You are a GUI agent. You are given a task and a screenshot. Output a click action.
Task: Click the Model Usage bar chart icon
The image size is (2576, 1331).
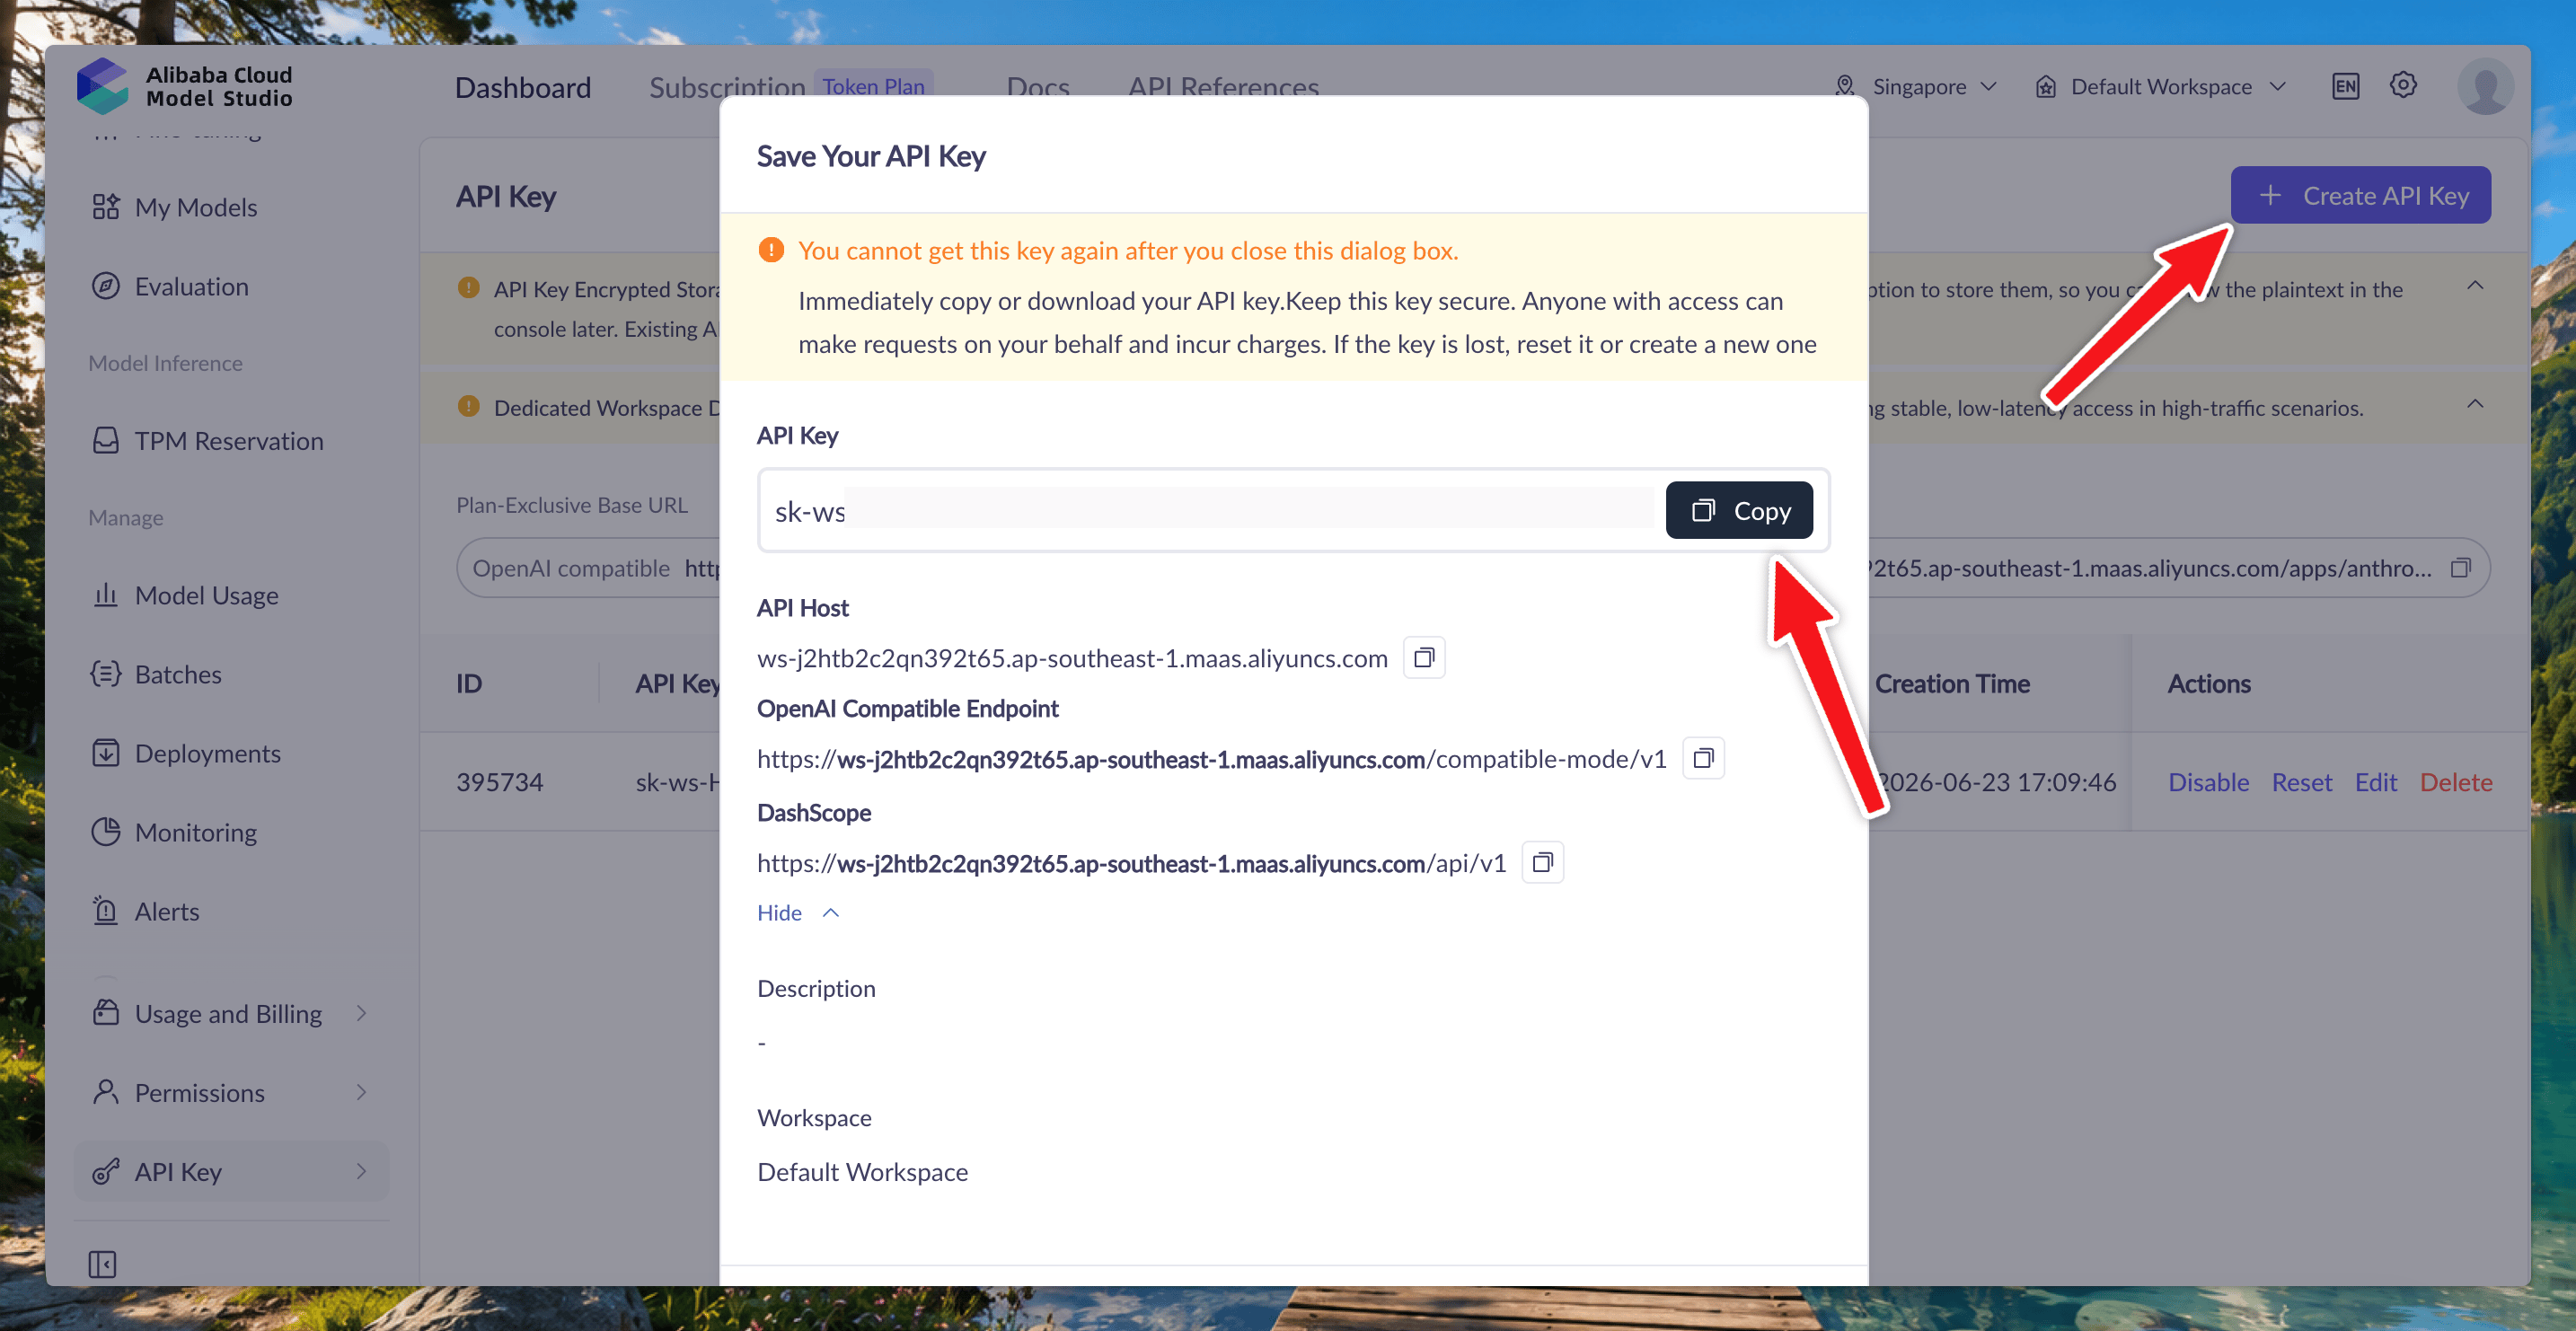click(x=105, y=595)
